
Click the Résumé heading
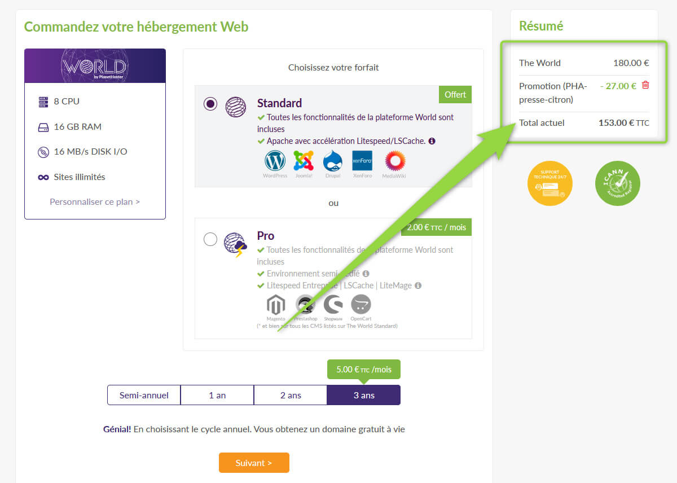pos(541,26)
